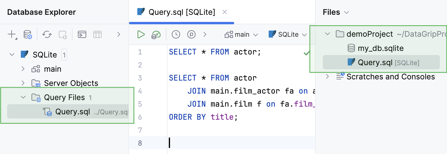Select my_db.sqlite in Files panel
The height and width of the screenshot is (154, 447).
coord(375,48)
